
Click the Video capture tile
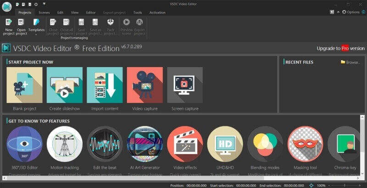(145, 85)
